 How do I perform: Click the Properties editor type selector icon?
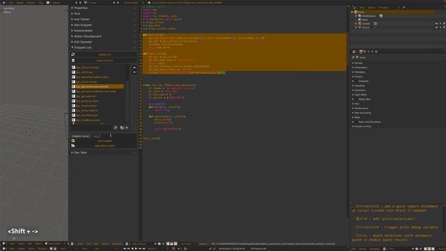point(354,52)
